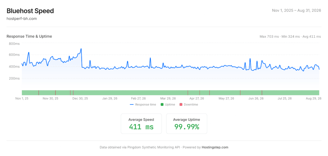
Task: Click the Hostingstep.com link in footer
Action: tap(215, 147)
